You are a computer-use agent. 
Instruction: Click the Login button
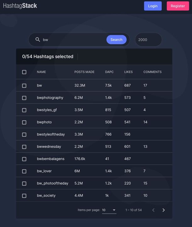click(153, 6)
